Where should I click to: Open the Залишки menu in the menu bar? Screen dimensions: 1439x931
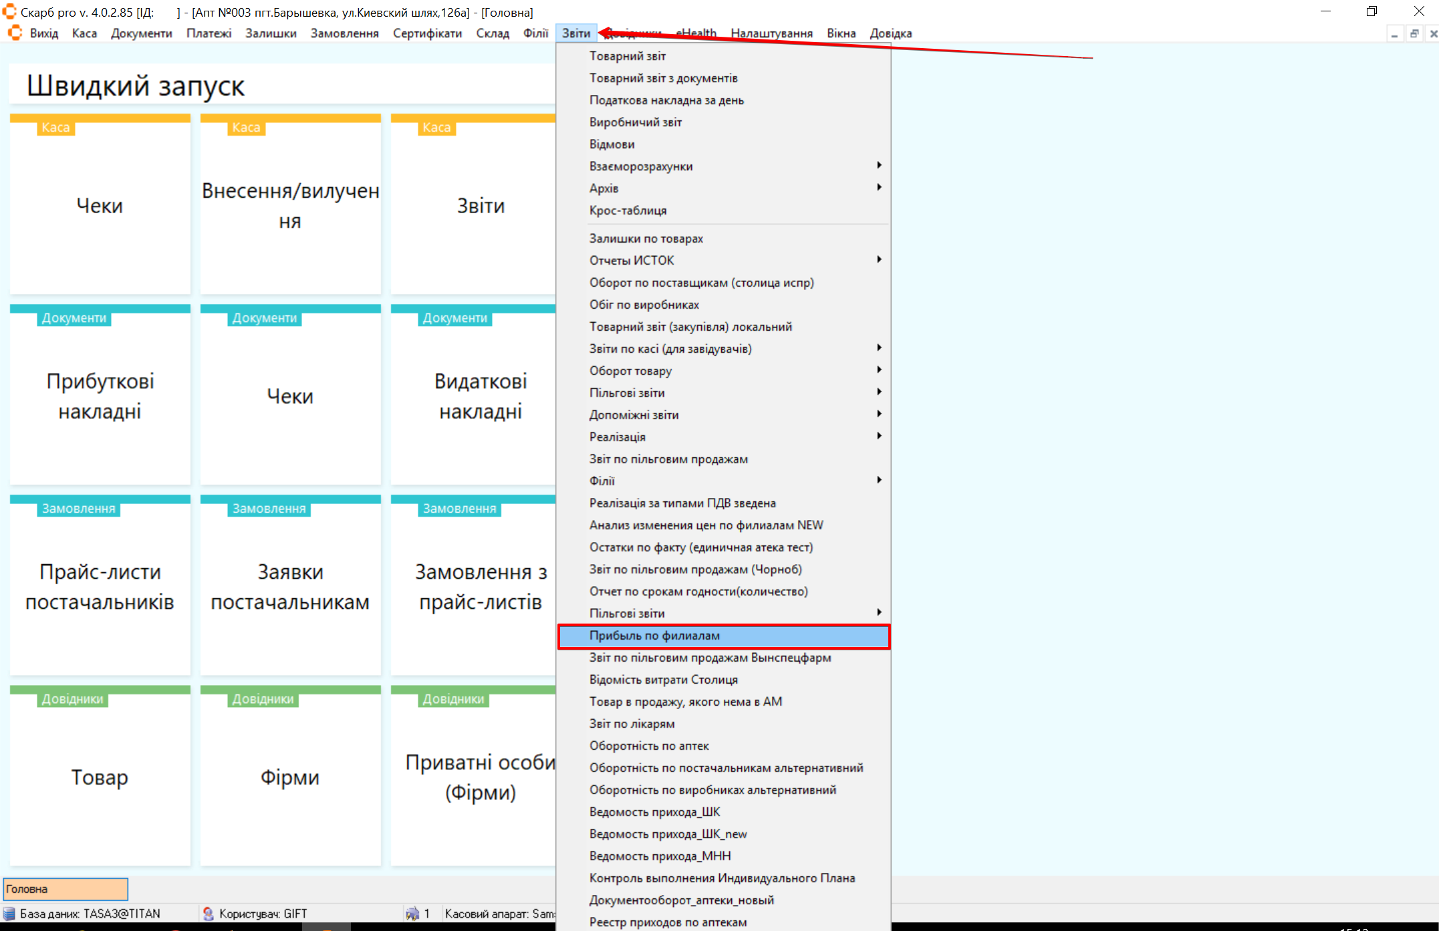point(271,33)
